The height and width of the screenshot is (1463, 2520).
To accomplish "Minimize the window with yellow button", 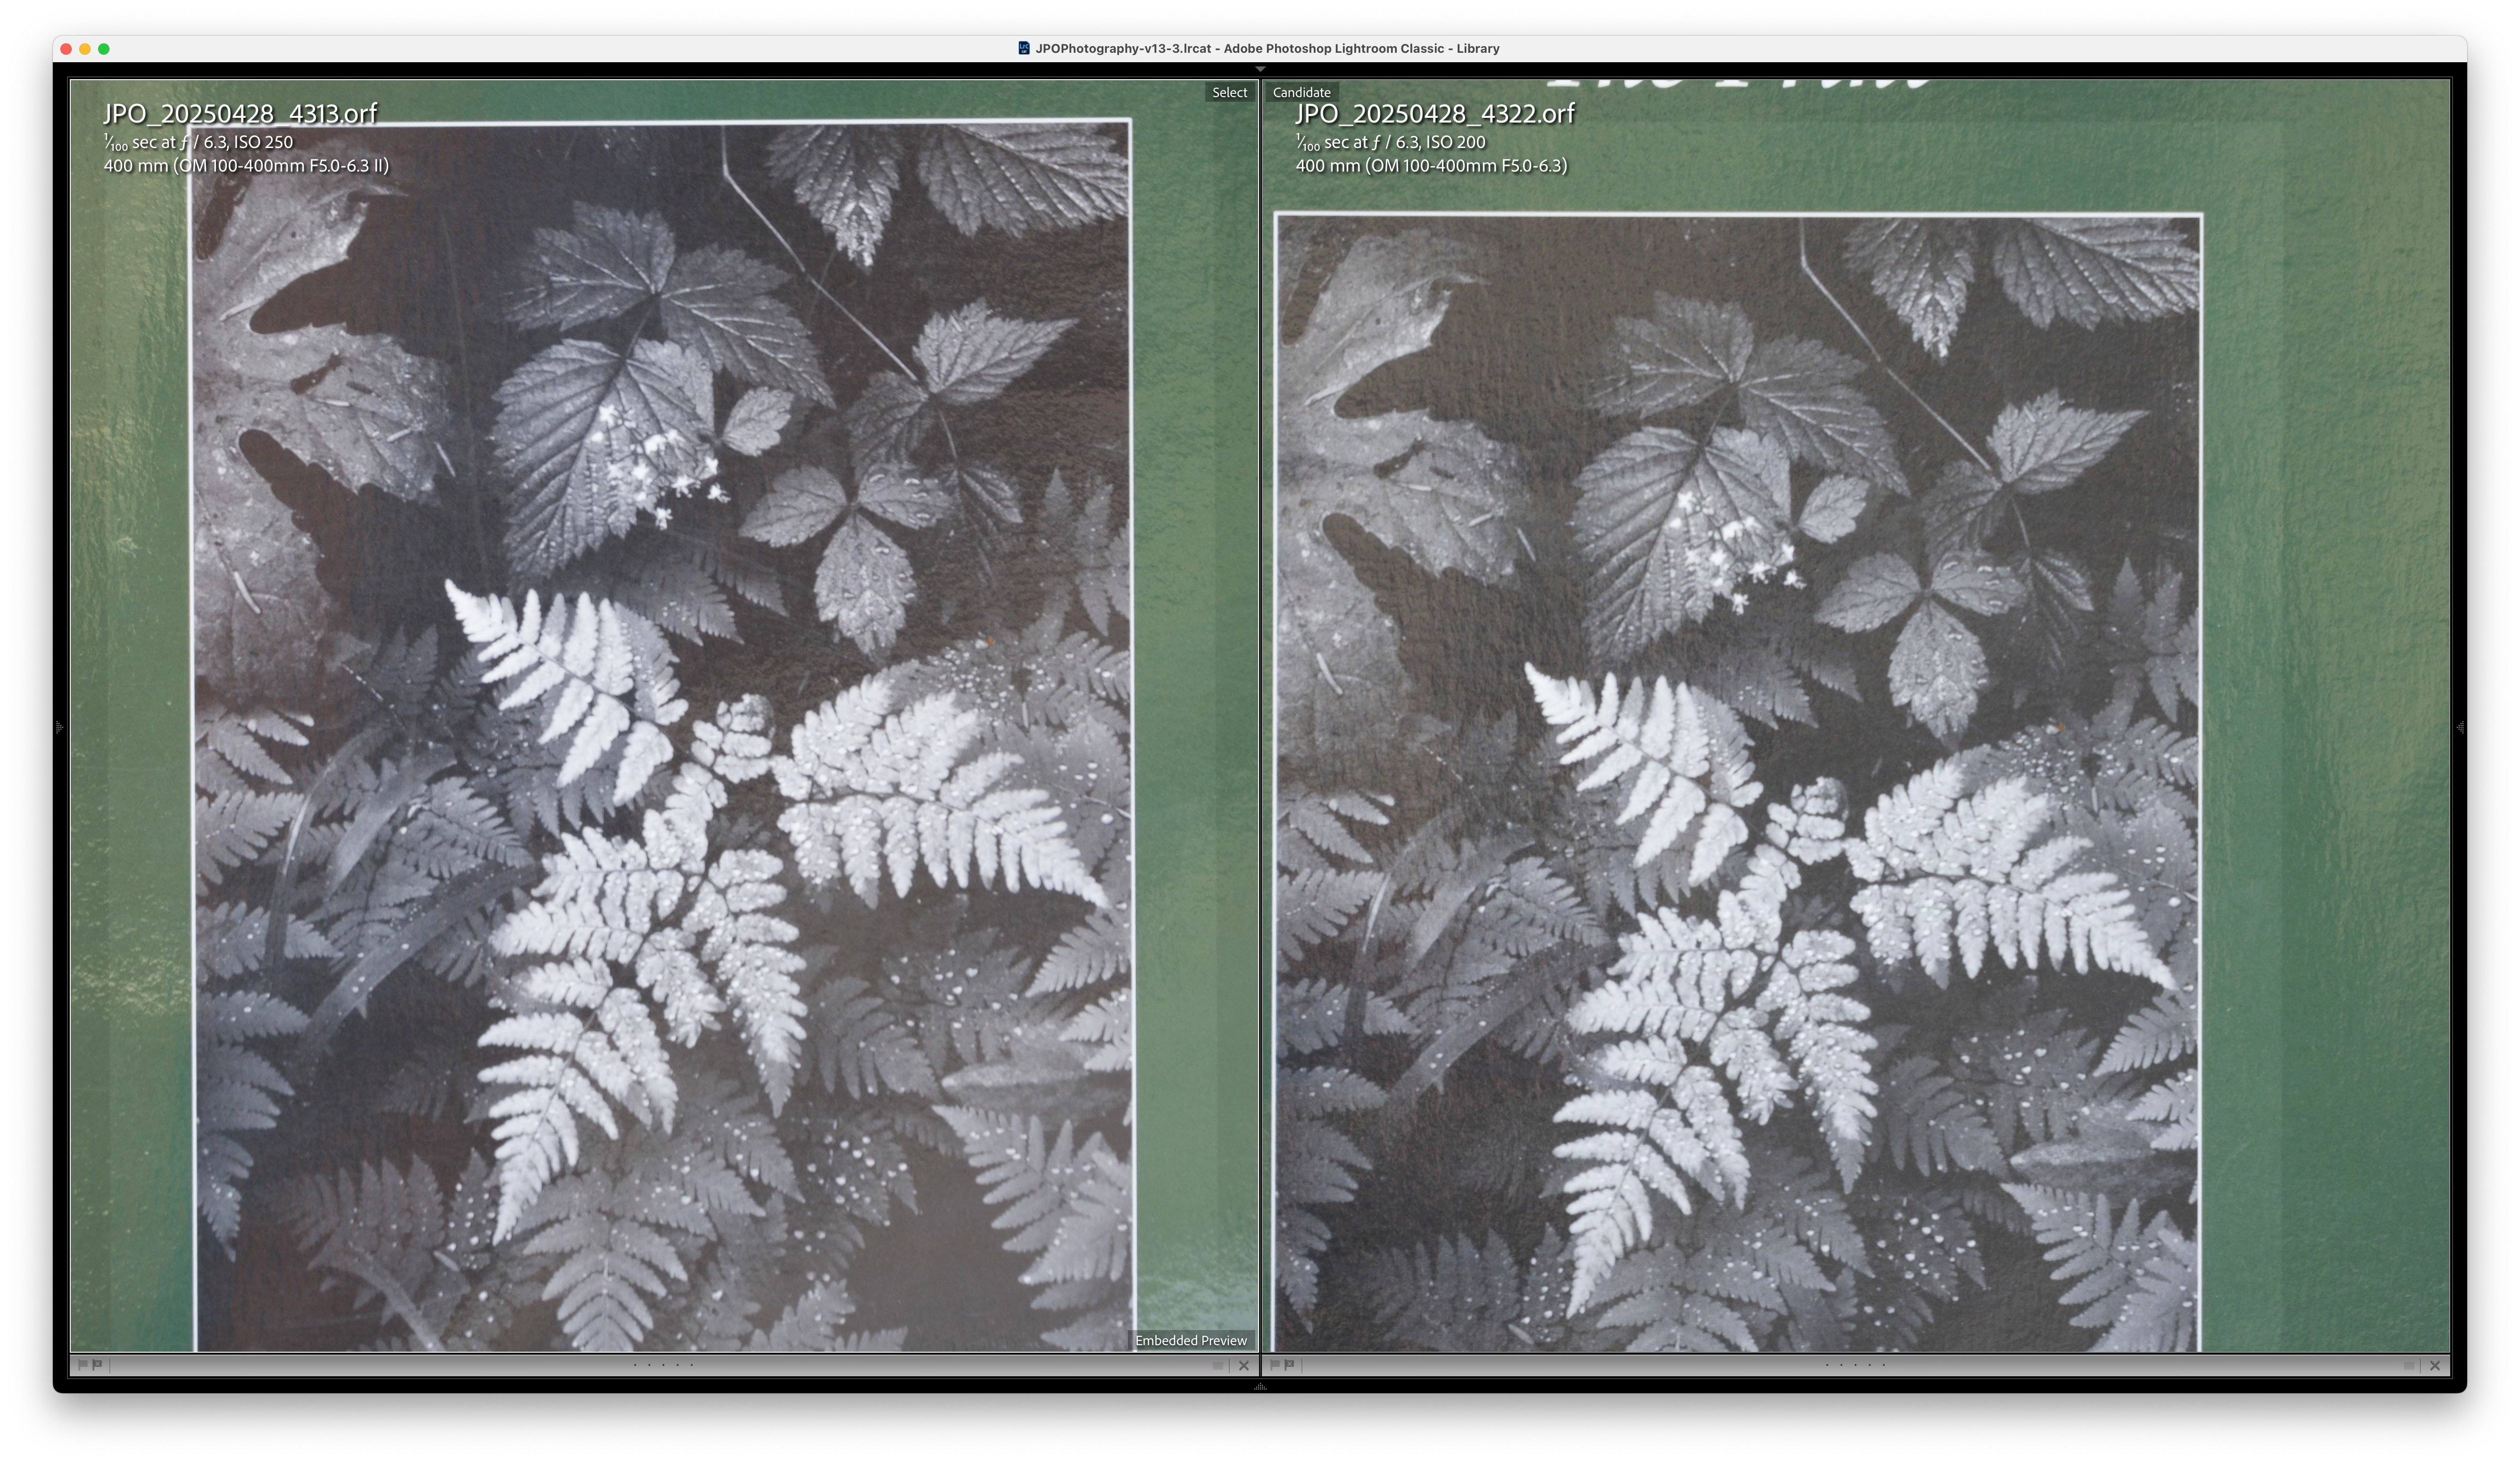I will coord(85,49).
